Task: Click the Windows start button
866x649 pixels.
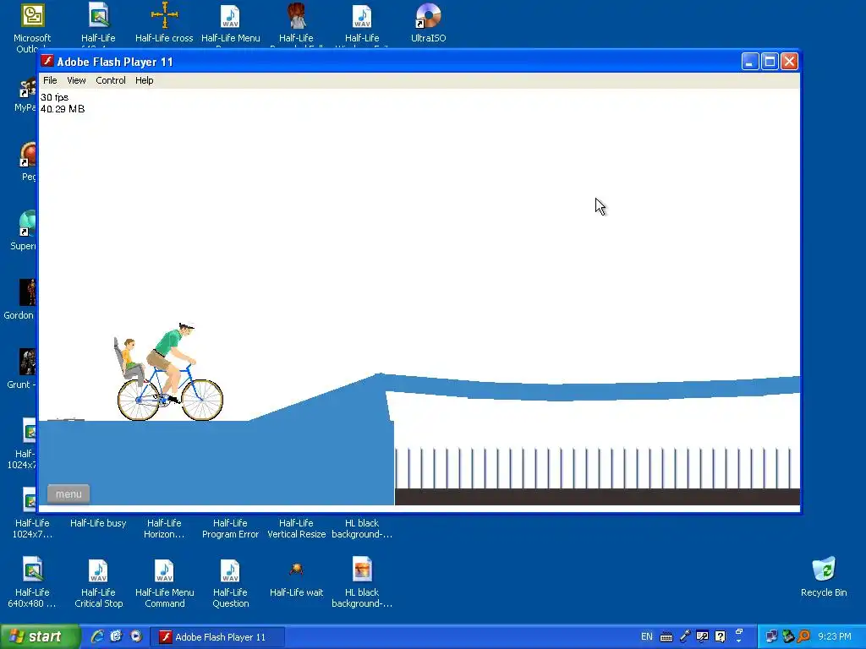Action: (40, 636)
